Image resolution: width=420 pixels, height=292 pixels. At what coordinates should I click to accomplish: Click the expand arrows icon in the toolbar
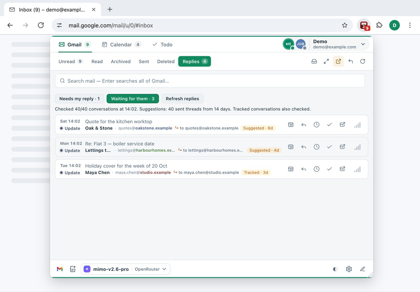point(326,61)
